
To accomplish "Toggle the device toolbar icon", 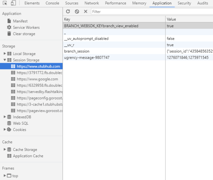I will coord(13,3).
